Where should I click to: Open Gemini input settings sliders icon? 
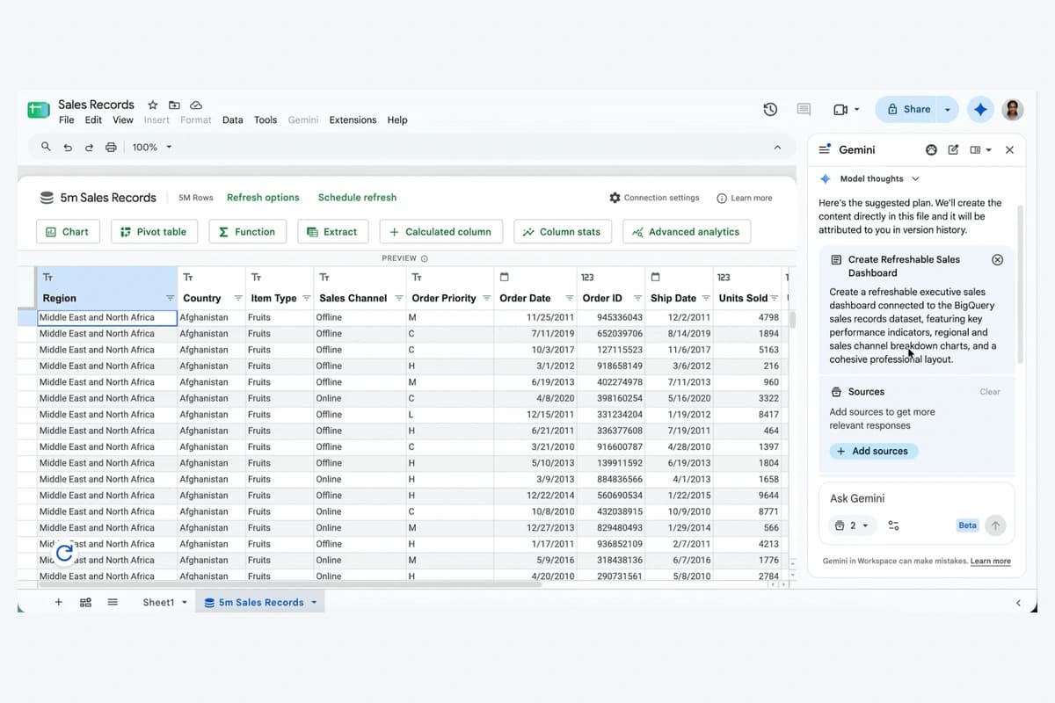pos(893,525)
